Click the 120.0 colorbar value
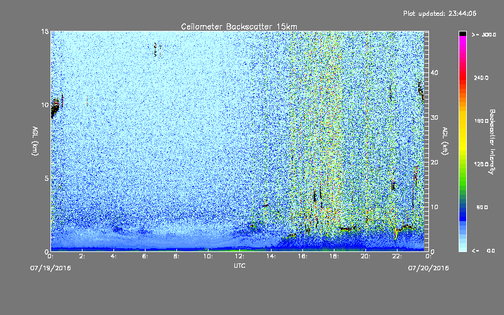This screenshot has height=315, width=504. click(481, 164)
